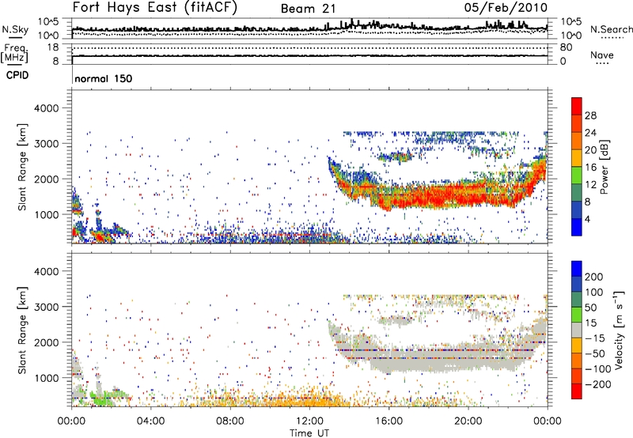Select the "12:00" time tick label
Viewport: 633px width, 438px height.
[309, 421]
